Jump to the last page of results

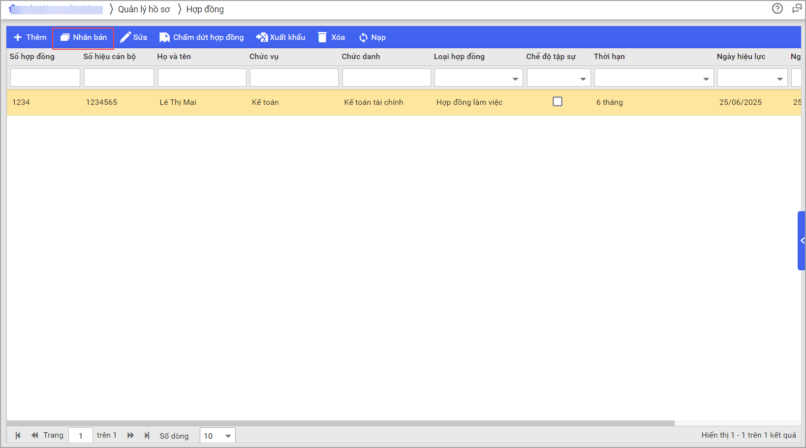[x=147, y=435]
